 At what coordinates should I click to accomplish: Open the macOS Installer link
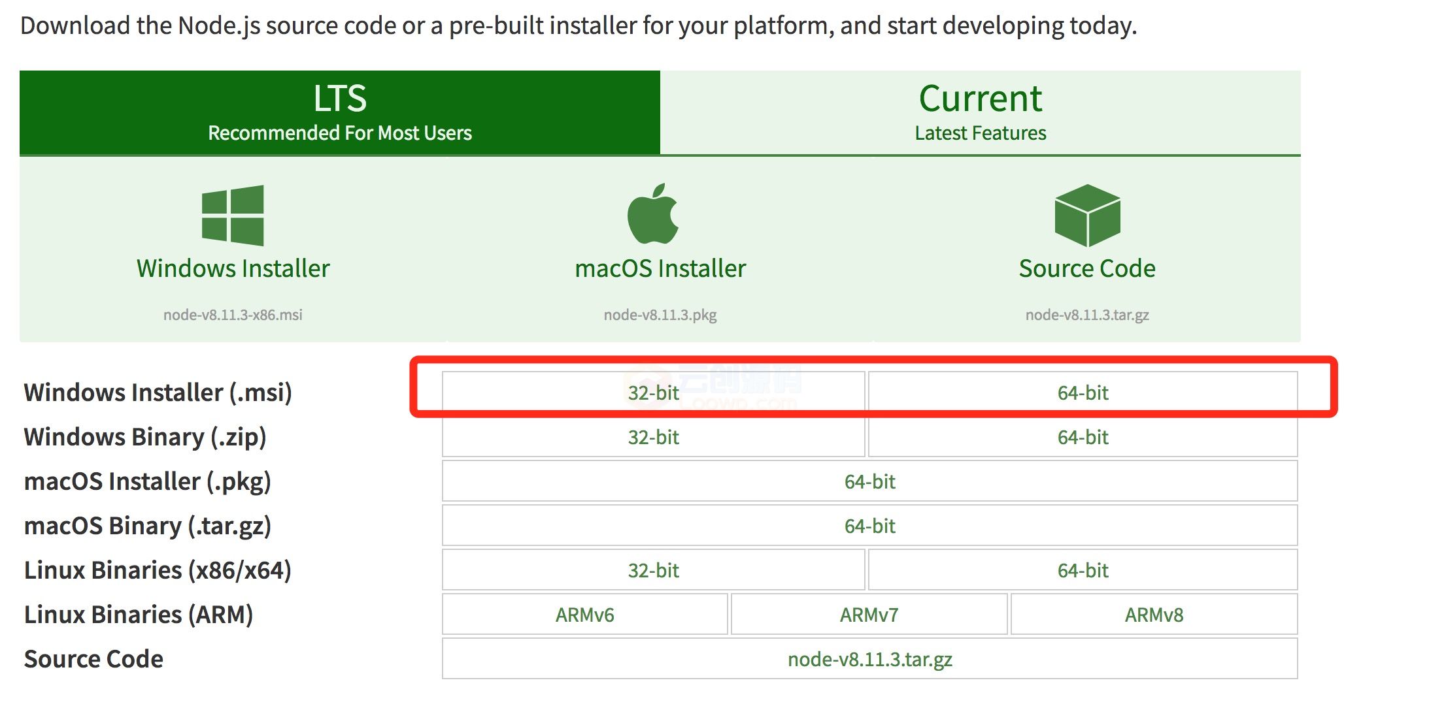[x=660, y=268]
